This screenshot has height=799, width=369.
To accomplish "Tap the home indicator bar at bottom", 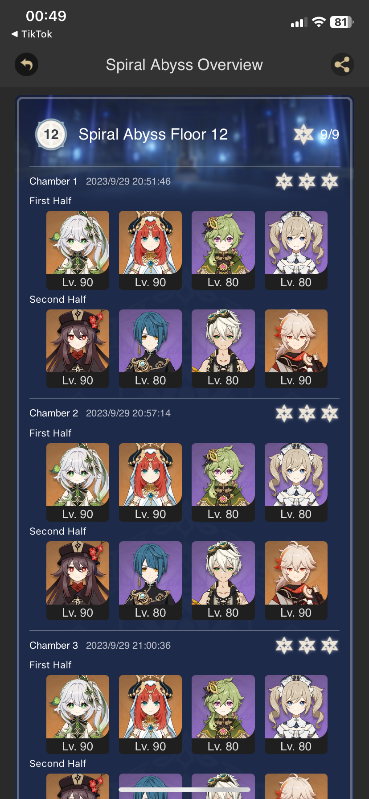I will [184, 789].
